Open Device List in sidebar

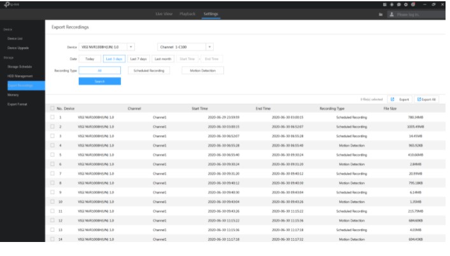coord(15,38)
